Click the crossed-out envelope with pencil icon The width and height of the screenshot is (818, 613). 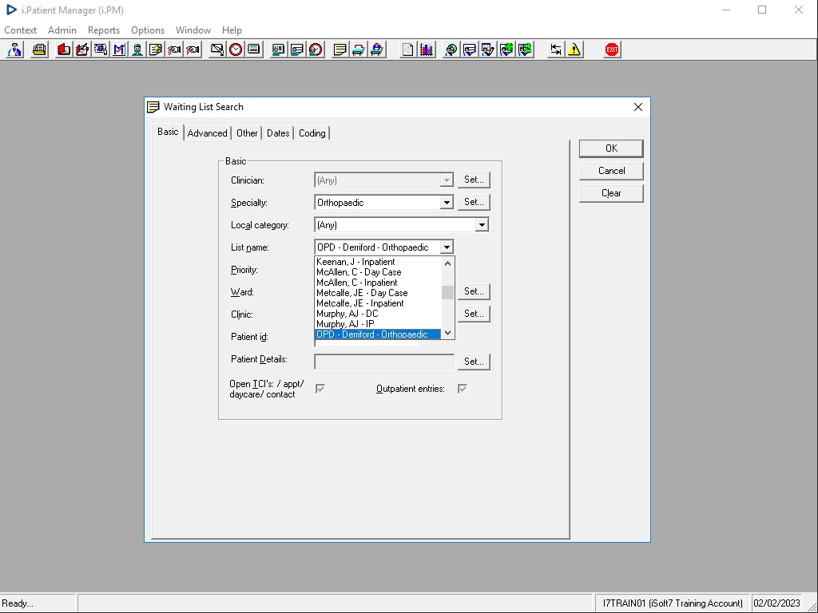217,49
